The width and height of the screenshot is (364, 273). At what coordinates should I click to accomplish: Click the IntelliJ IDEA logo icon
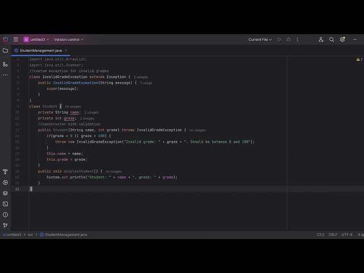[x=5, y=39]
